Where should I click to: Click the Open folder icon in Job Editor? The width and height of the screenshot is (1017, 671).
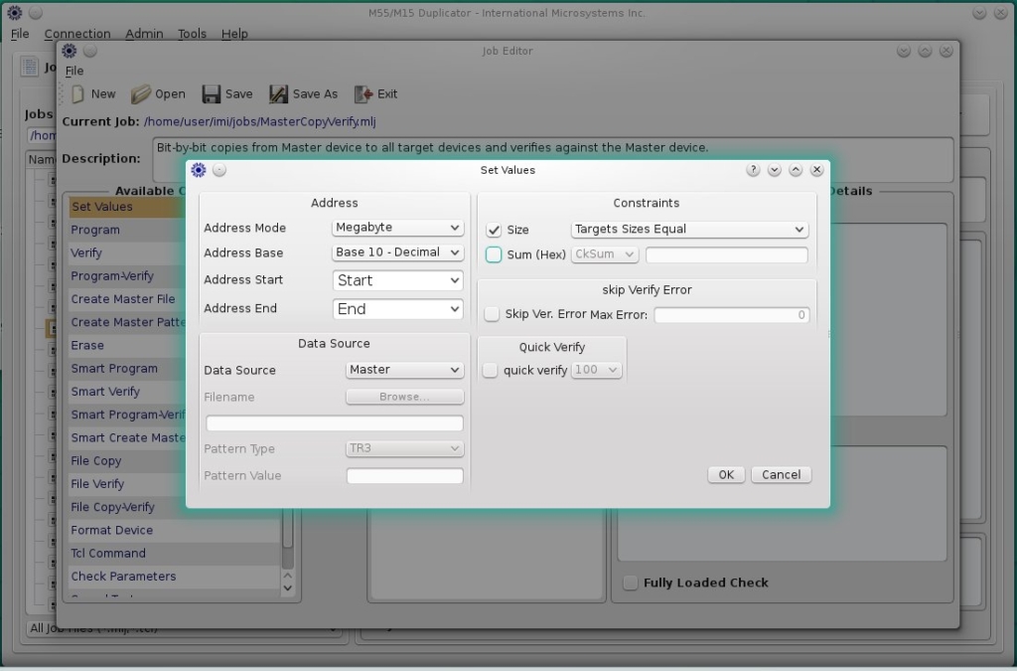tap(140, 94)
